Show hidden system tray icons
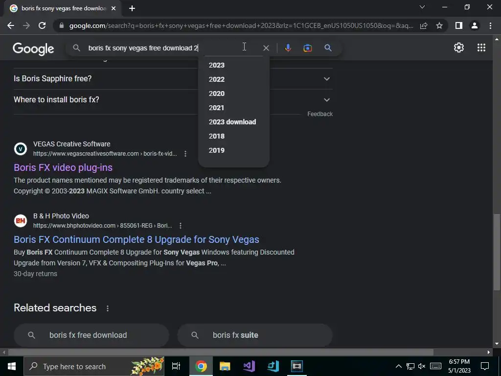This screenshot has width=501, height=376. (398, 366)
